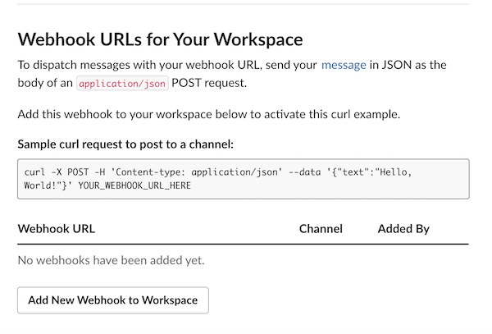Click the application/json inline code tag
The width and height of the screenshot is (492, 334).
point(122,84)
